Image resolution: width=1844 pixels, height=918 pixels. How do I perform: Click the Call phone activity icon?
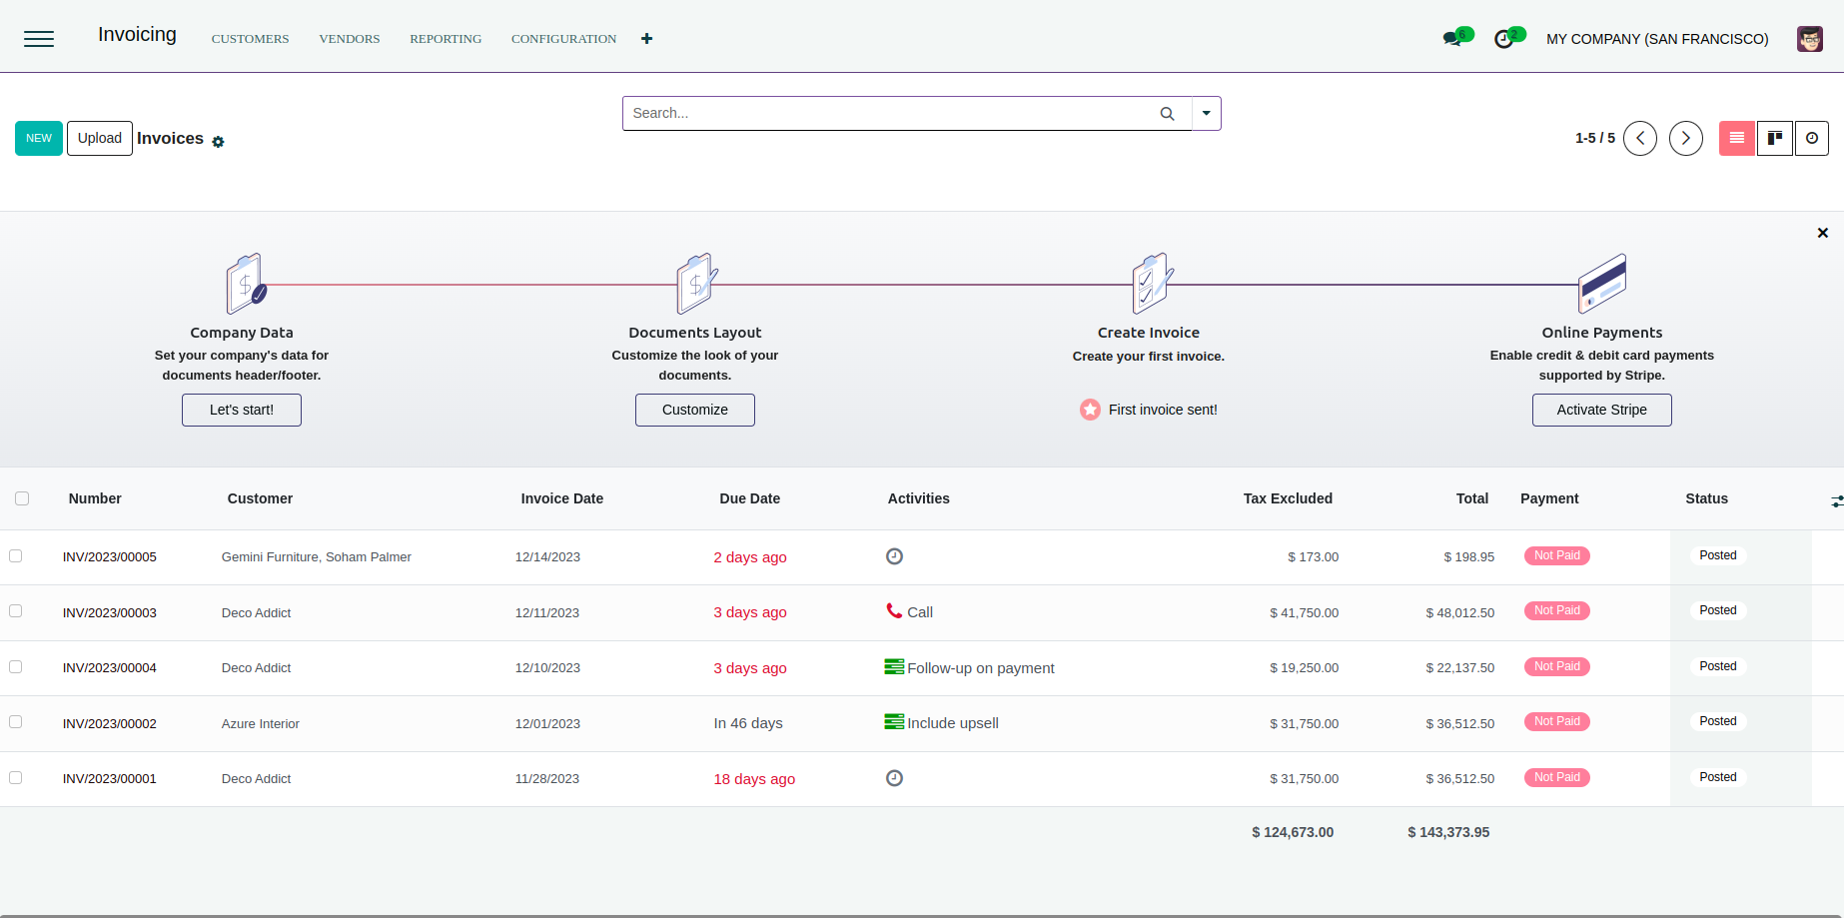coord(894,611)
